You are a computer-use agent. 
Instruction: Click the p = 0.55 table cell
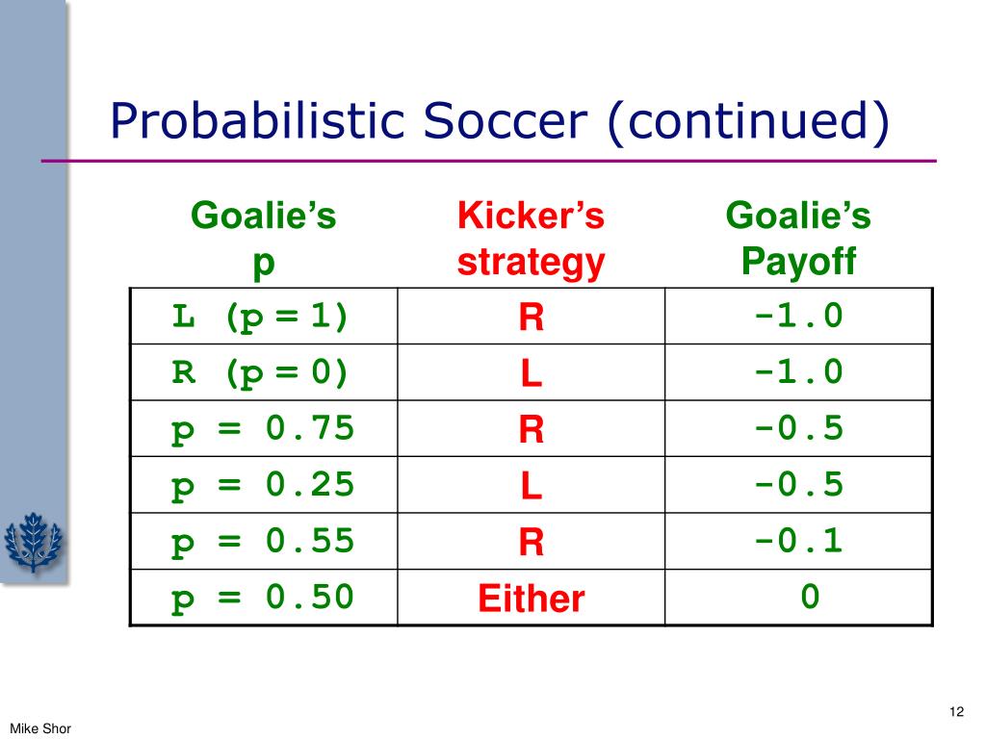pos(264,541)
